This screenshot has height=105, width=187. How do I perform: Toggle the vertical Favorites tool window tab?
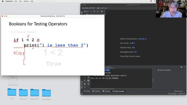[82, 85]
